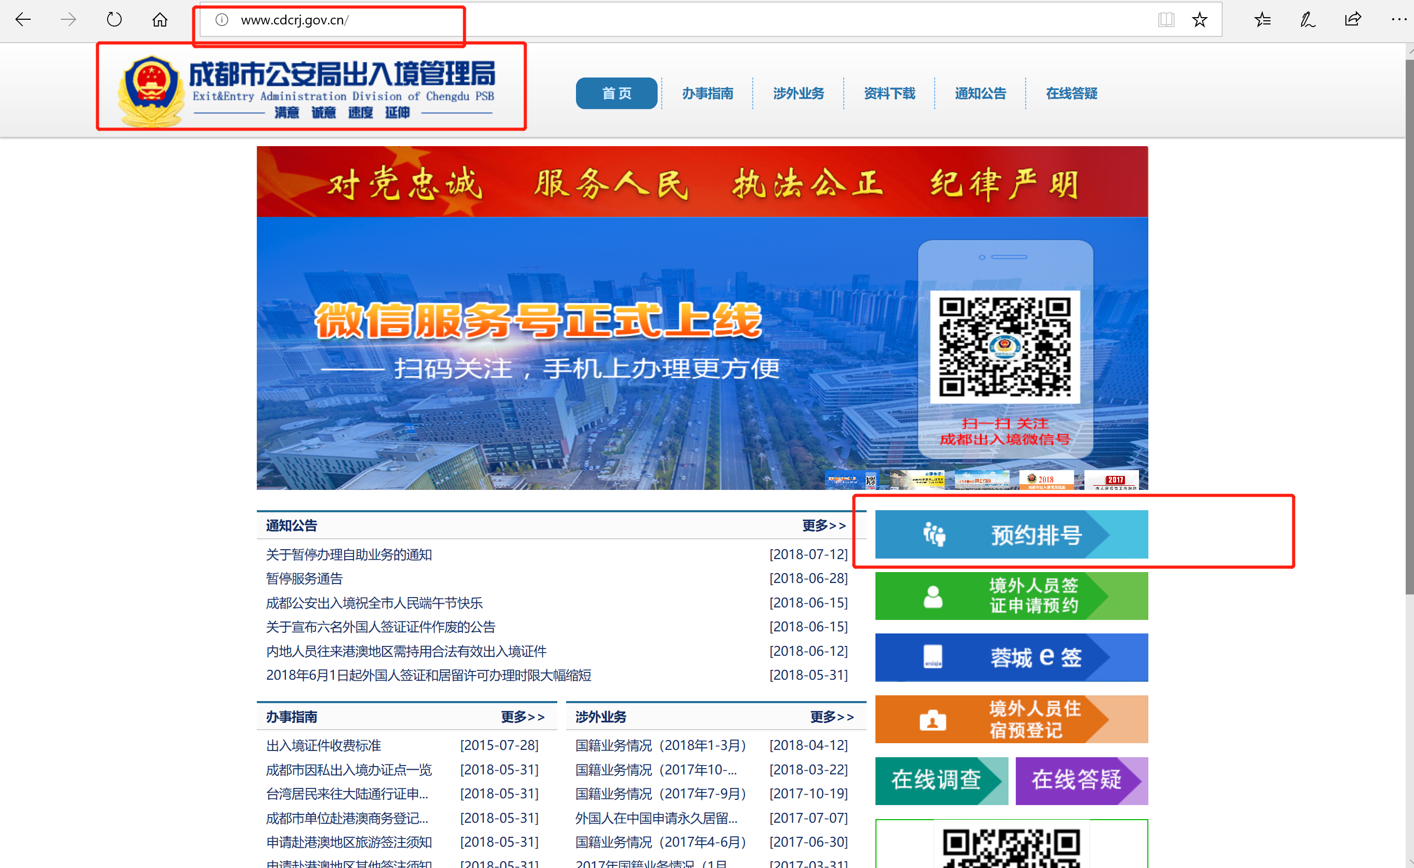Click the 在线调查 button
1414x868 pixels.
[x=941, y=781]
